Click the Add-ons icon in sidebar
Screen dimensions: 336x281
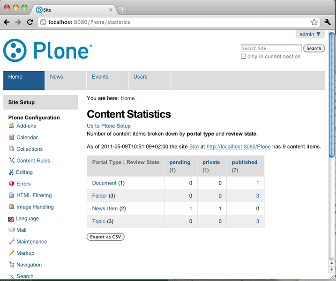[x=12, y=126]
